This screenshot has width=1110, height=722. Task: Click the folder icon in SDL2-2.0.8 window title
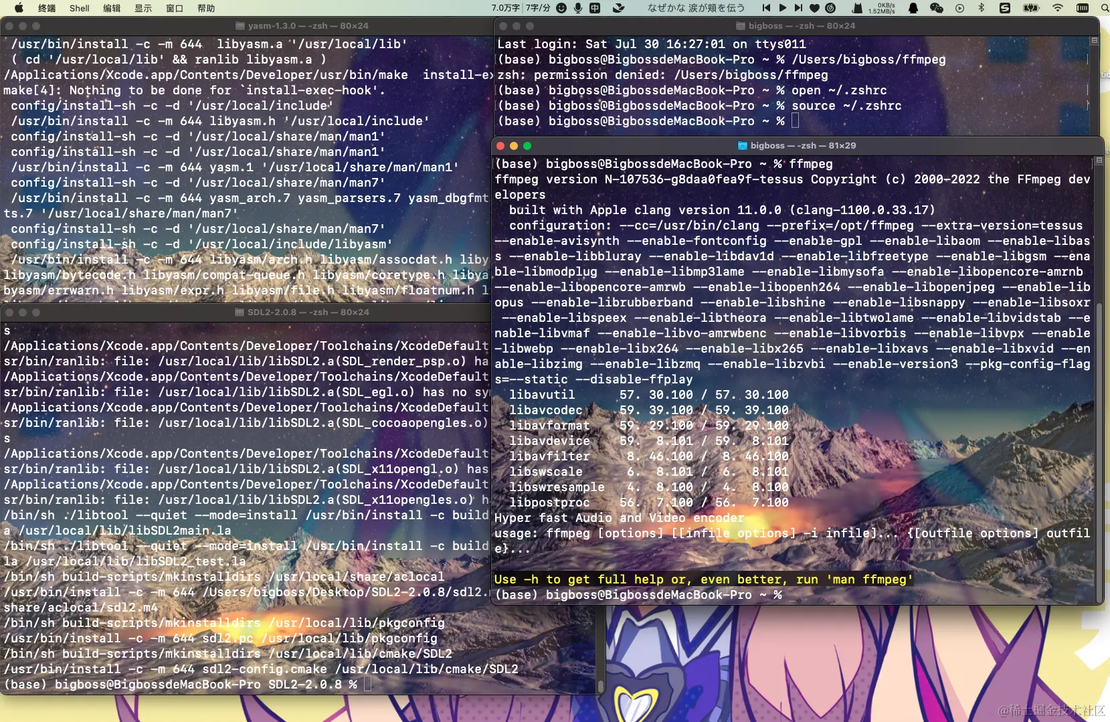[240, 312]
